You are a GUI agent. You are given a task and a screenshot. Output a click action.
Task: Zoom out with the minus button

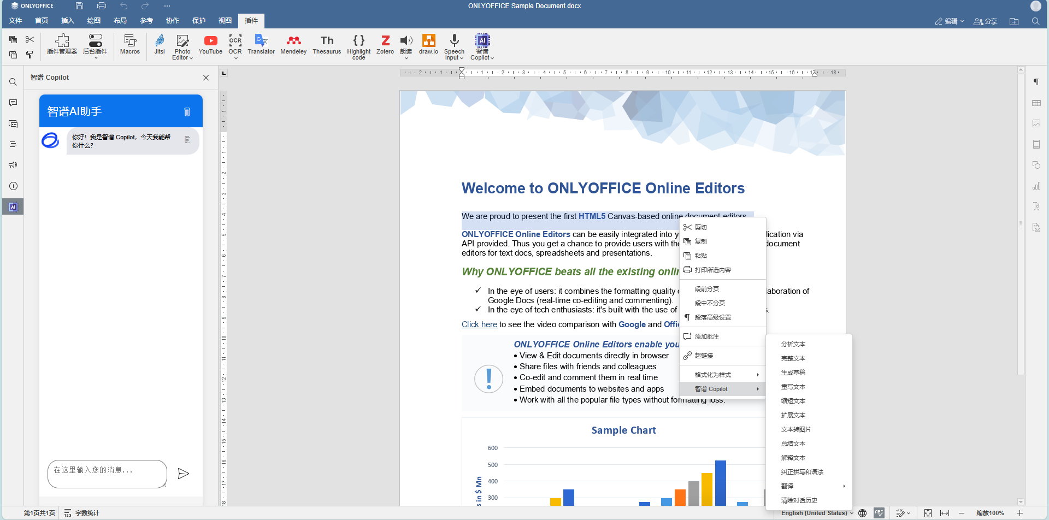pyautogui.click(x=962, y=513)
